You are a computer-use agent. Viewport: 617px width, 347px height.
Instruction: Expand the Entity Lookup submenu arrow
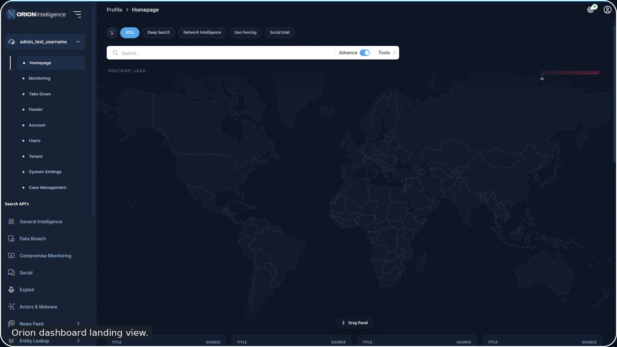click(78, 341)
